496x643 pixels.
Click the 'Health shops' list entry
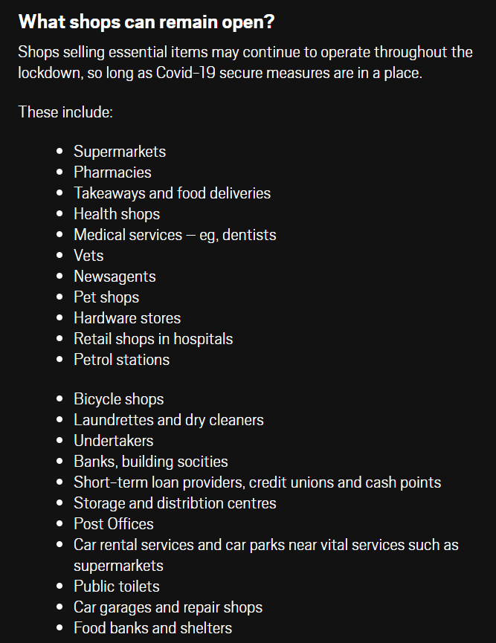(117, 214)
